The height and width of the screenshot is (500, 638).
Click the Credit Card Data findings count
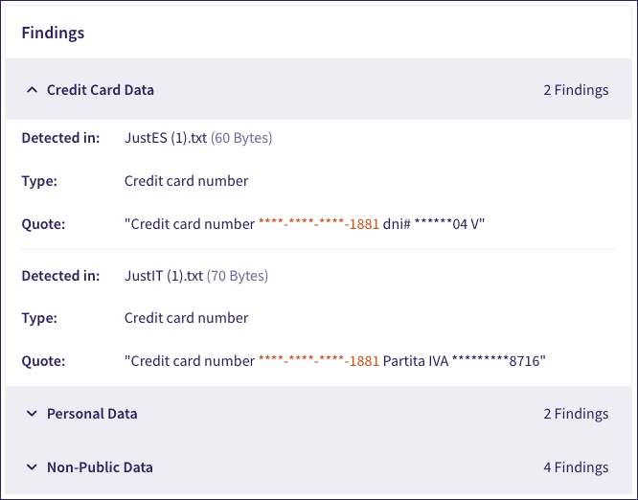(x=575, y=90)
